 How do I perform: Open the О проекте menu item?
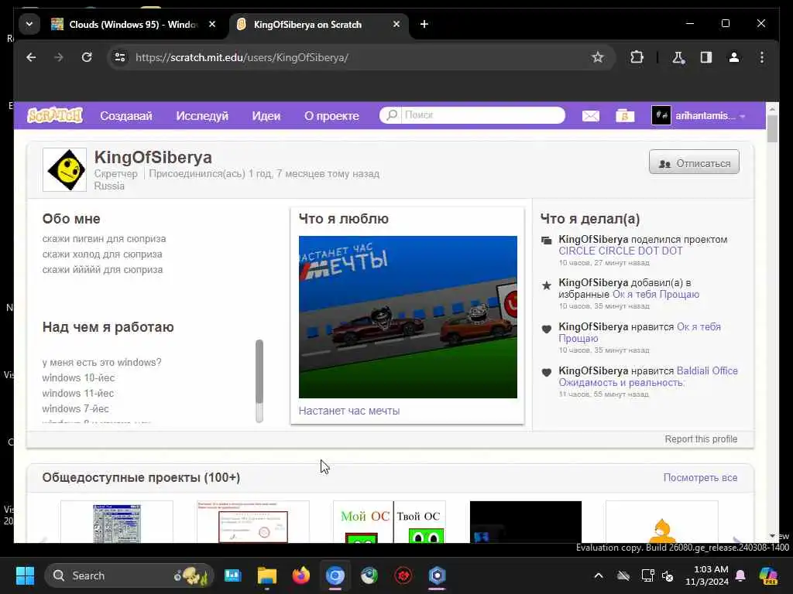(x=331, y=116)
